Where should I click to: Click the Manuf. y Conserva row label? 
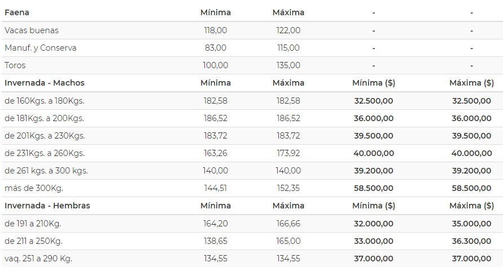[41, 48]
